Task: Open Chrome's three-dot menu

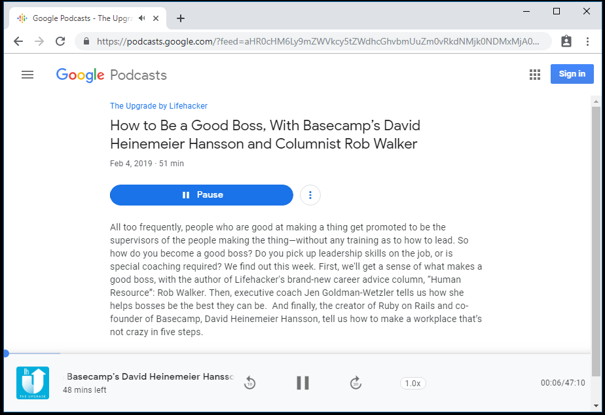Action: pos(587,41)
